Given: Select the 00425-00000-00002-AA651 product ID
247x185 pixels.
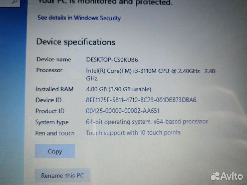Looking at the screenshot, I should [123, 111].
